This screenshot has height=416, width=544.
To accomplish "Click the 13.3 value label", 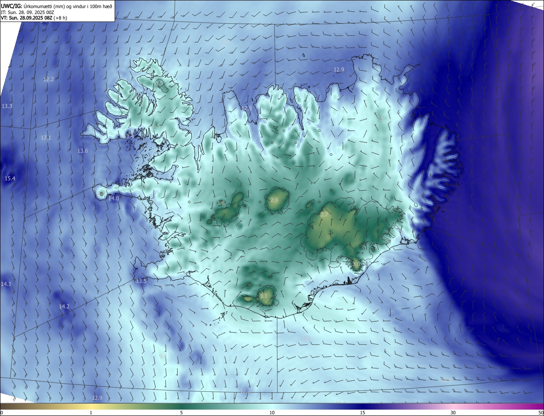I will pos(7,106).
